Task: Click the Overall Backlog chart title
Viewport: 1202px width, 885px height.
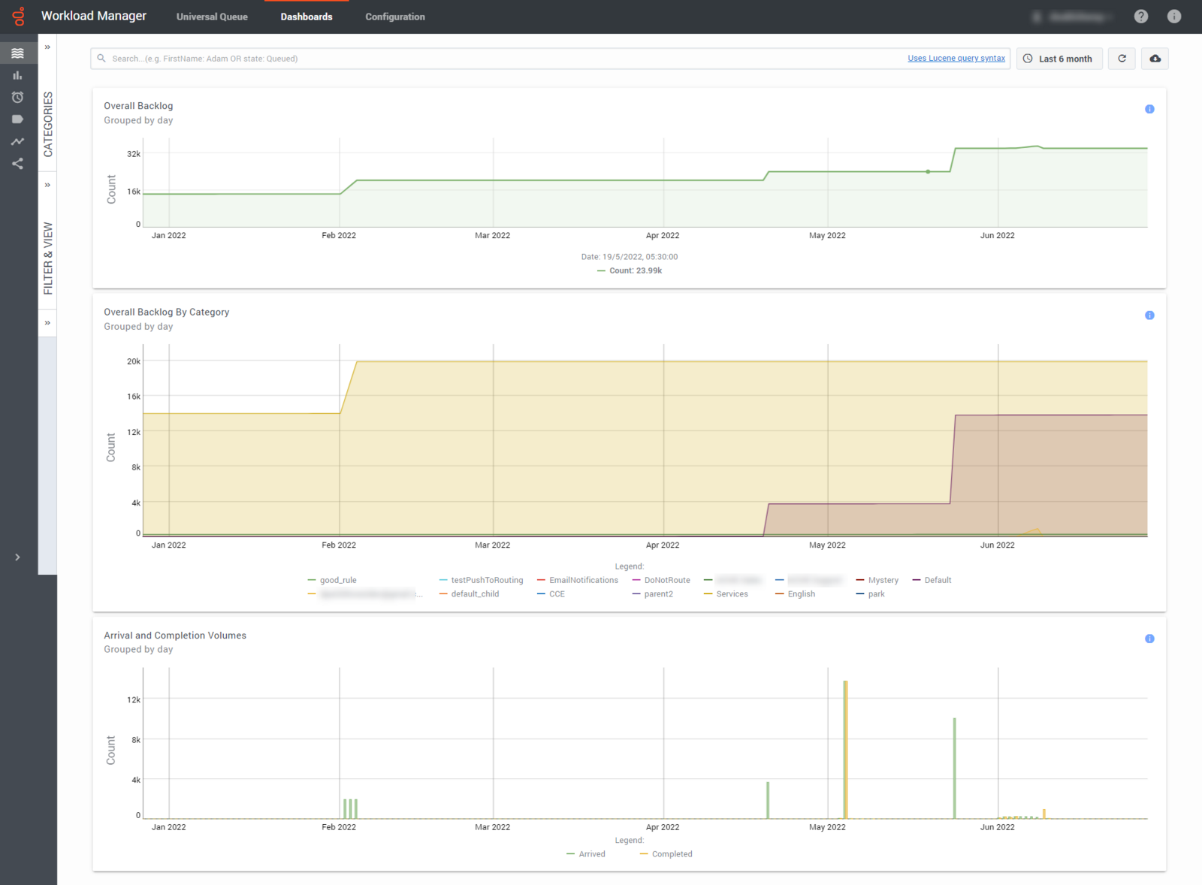Action: coord(138,106)
